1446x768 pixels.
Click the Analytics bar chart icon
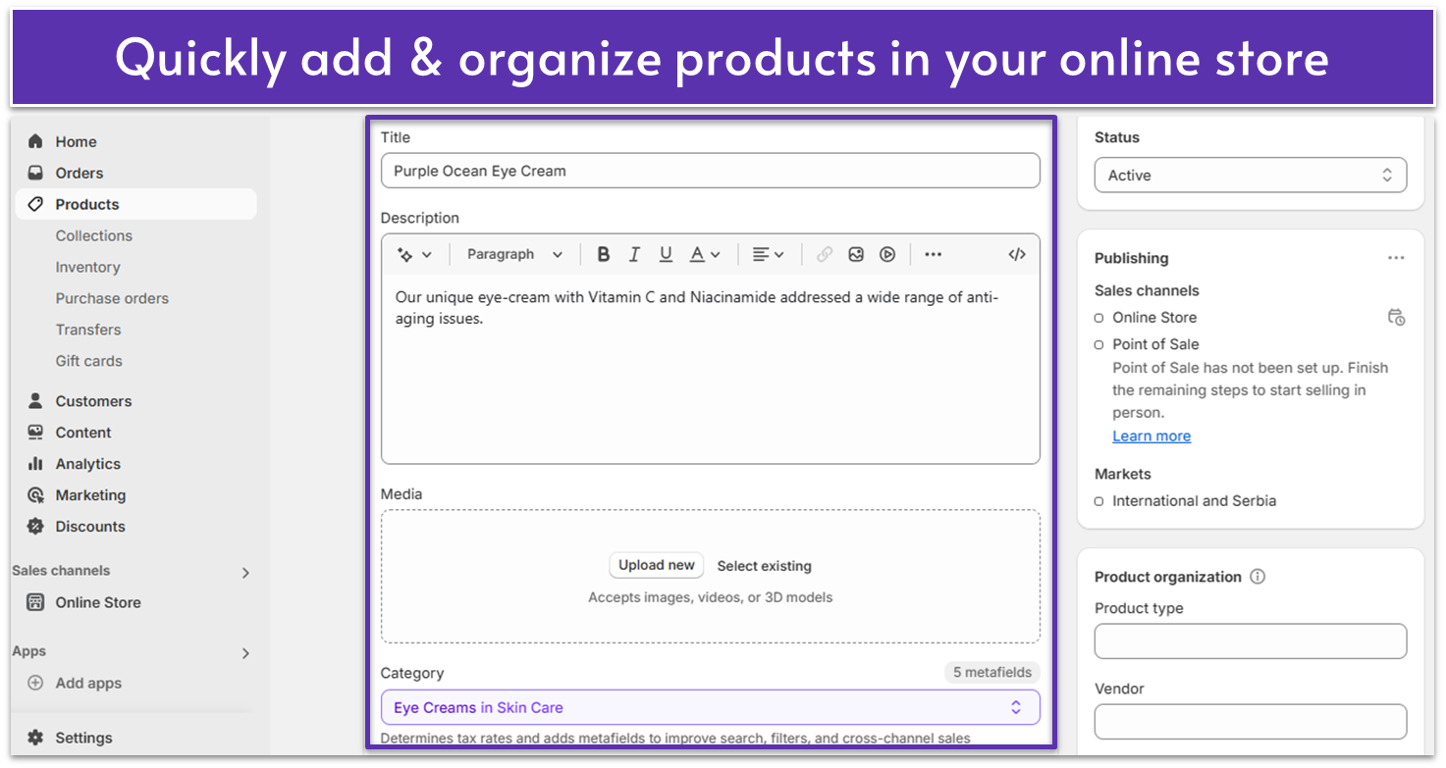35,463
